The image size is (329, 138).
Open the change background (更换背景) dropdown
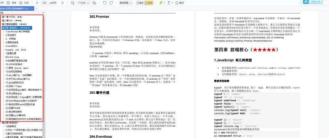(x=126, y=3)
